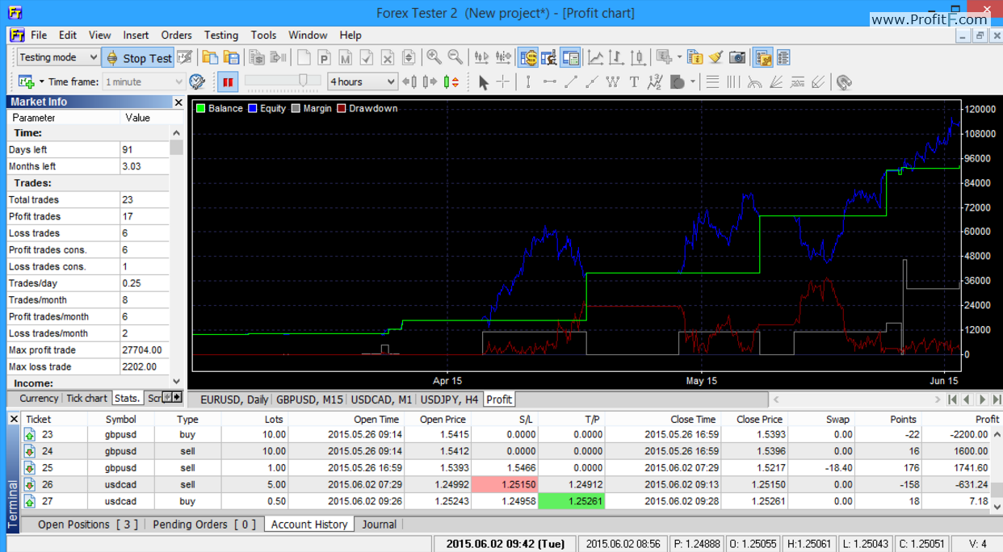Select the Fibonacci retracement tool
The width and height of the screenshot is (1003, 552).
(x=712, y=82)
